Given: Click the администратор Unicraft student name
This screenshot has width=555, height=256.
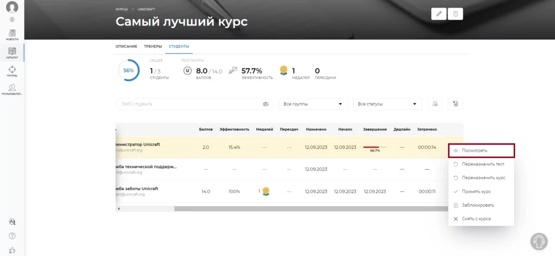Looking at the screenshot, I should [x=138, y=145].
